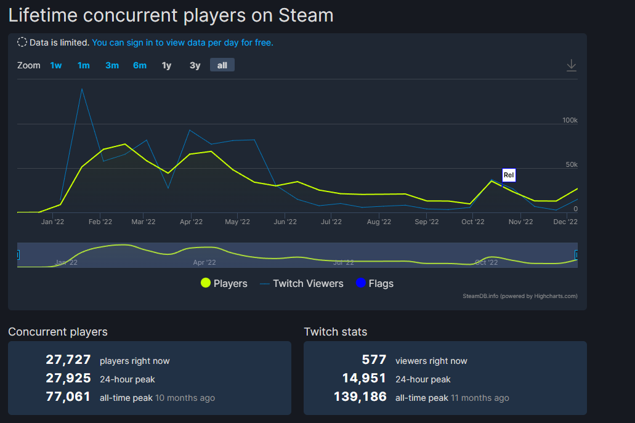
Task: Open the chart download menu icon
Action: coord(571,65)
